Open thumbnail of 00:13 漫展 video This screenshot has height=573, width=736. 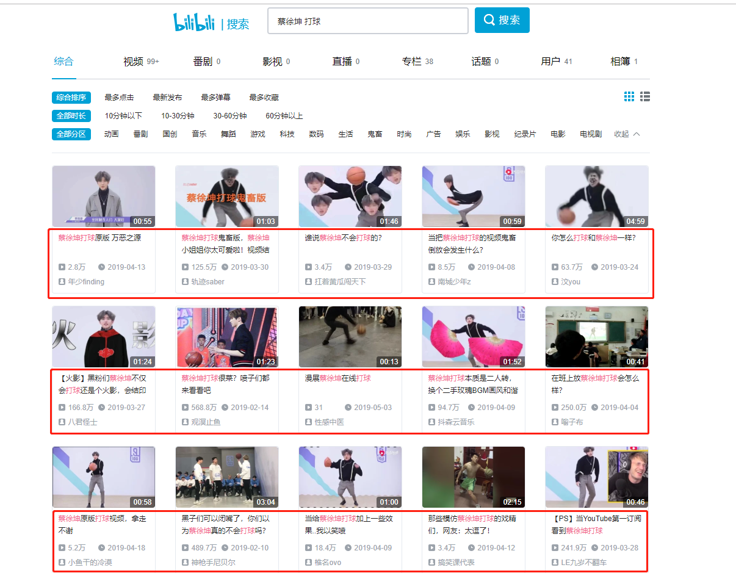(x=350, y=337)
